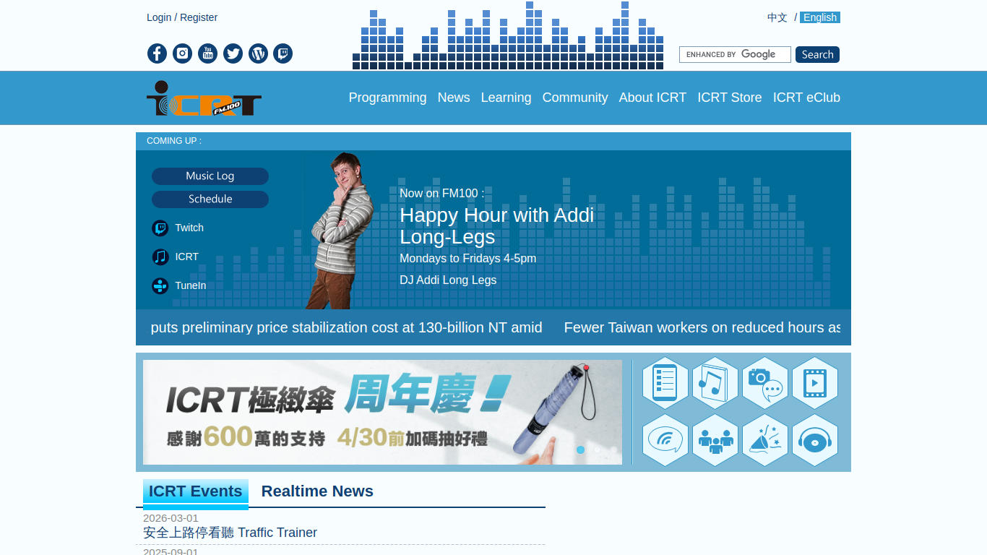Click the price stabilization cost ticker headline
This screenshot has height=555, width=987.
point(346,327)
